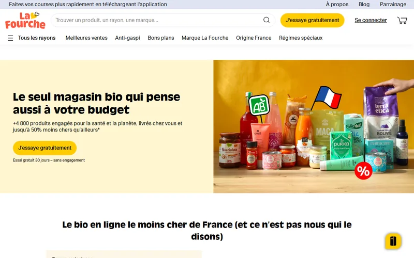This screenshot has width=414, height=258.
Task: Click the La Fourche logo
Action: click(25, 20)
